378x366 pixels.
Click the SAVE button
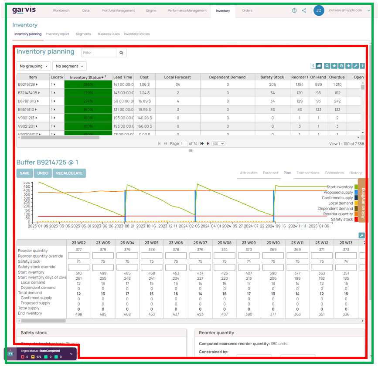point(24,173)
